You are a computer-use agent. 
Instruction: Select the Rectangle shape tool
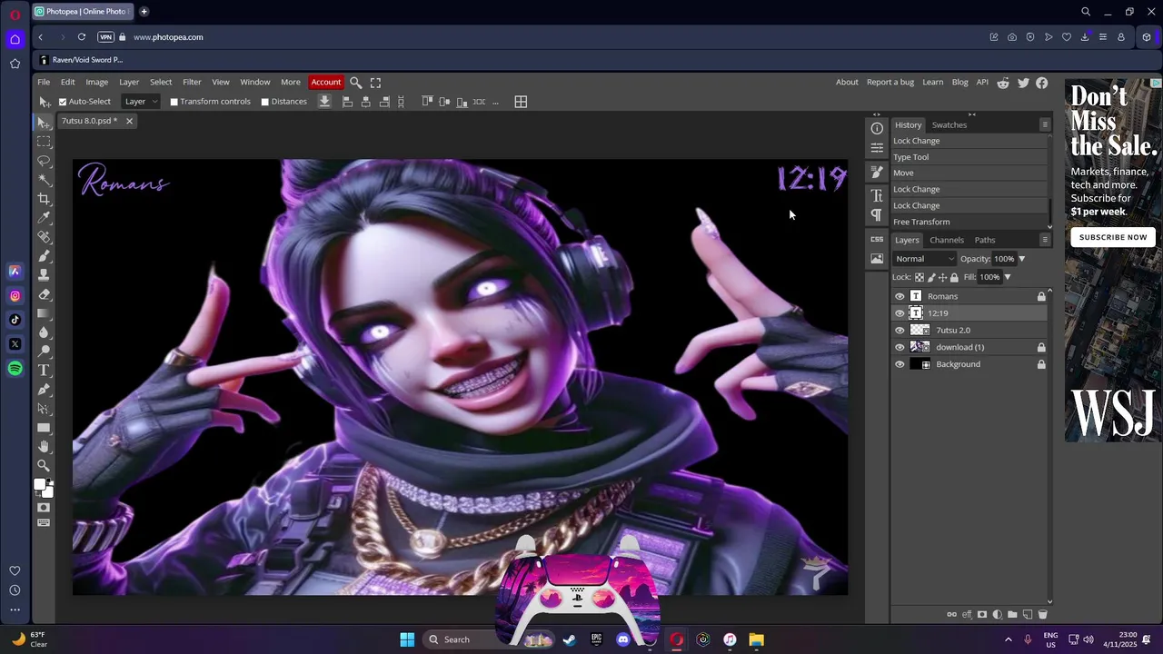pyautogui.click(x=44, y=428)
